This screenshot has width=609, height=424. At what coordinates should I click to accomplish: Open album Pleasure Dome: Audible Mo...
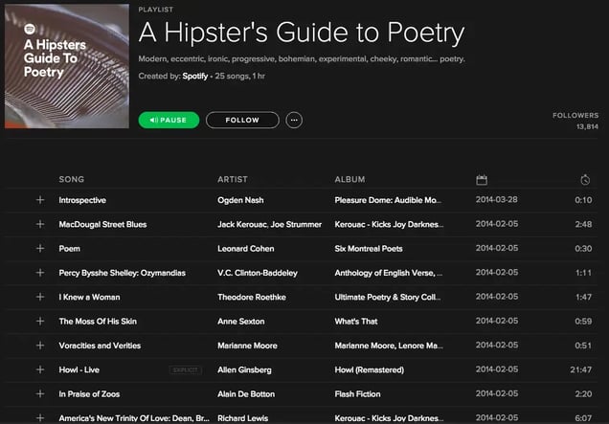(x=388, y=200)
